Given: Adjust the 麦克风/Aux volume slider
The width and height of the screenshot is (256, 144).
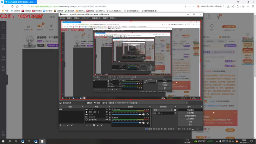Looking at the screenshot, I should click(x=127, y=115).
